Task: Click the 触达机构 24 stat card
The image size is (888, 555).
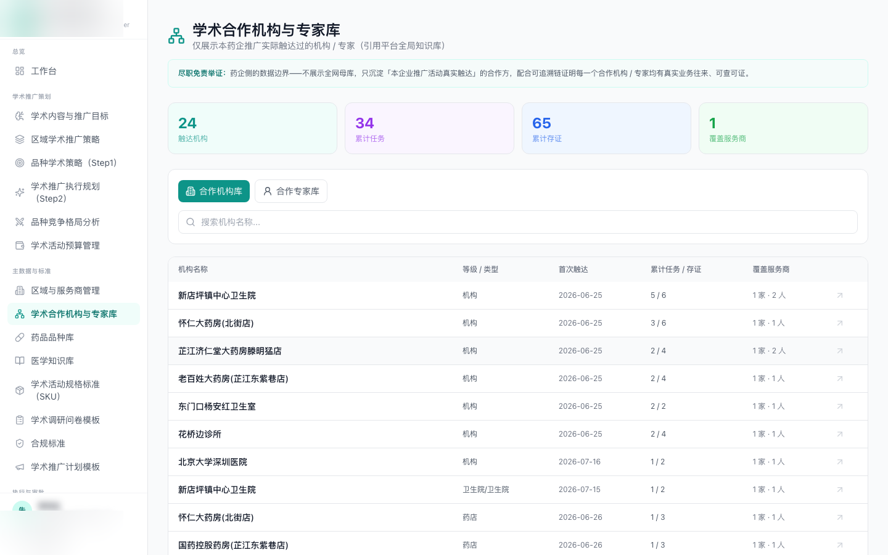Action: tap(252, 128)
